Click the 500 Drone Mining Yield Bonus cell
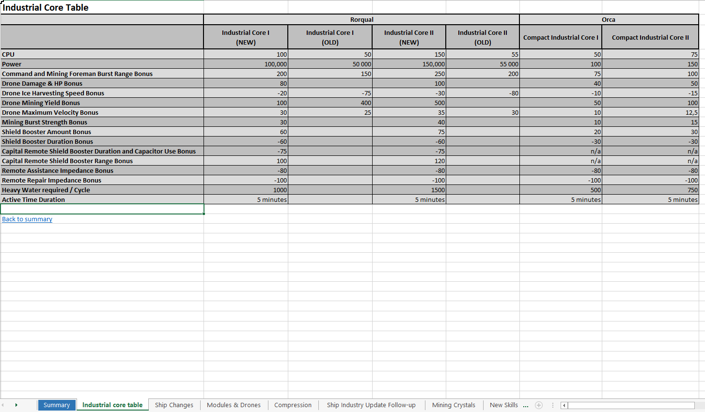Screen dimensions: 705x412 409,103
